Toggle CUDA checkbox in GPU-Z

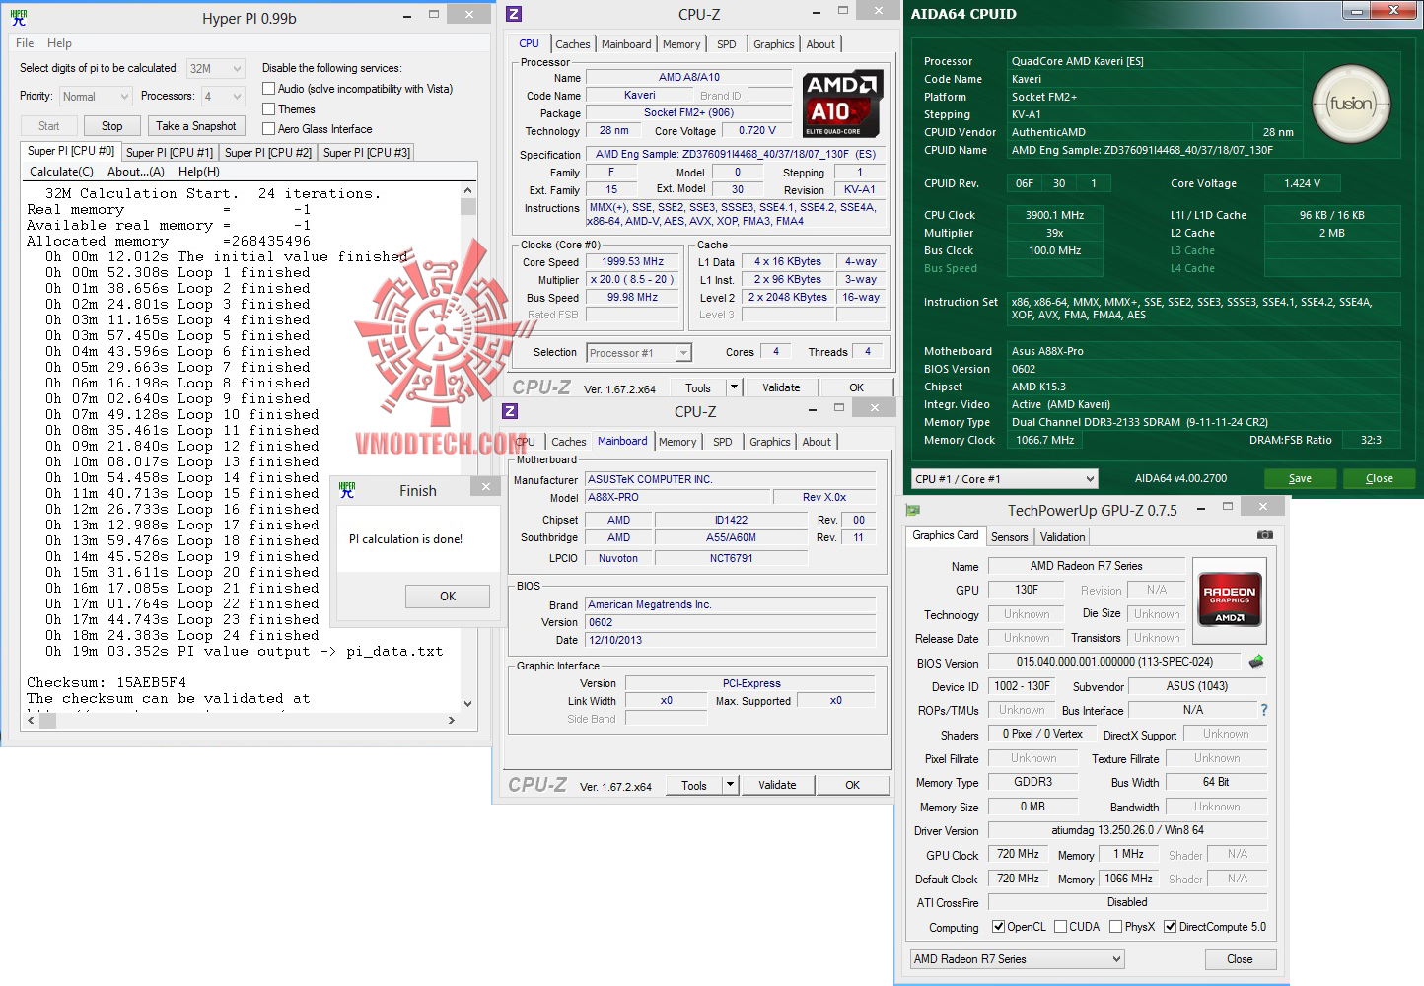1060,927
